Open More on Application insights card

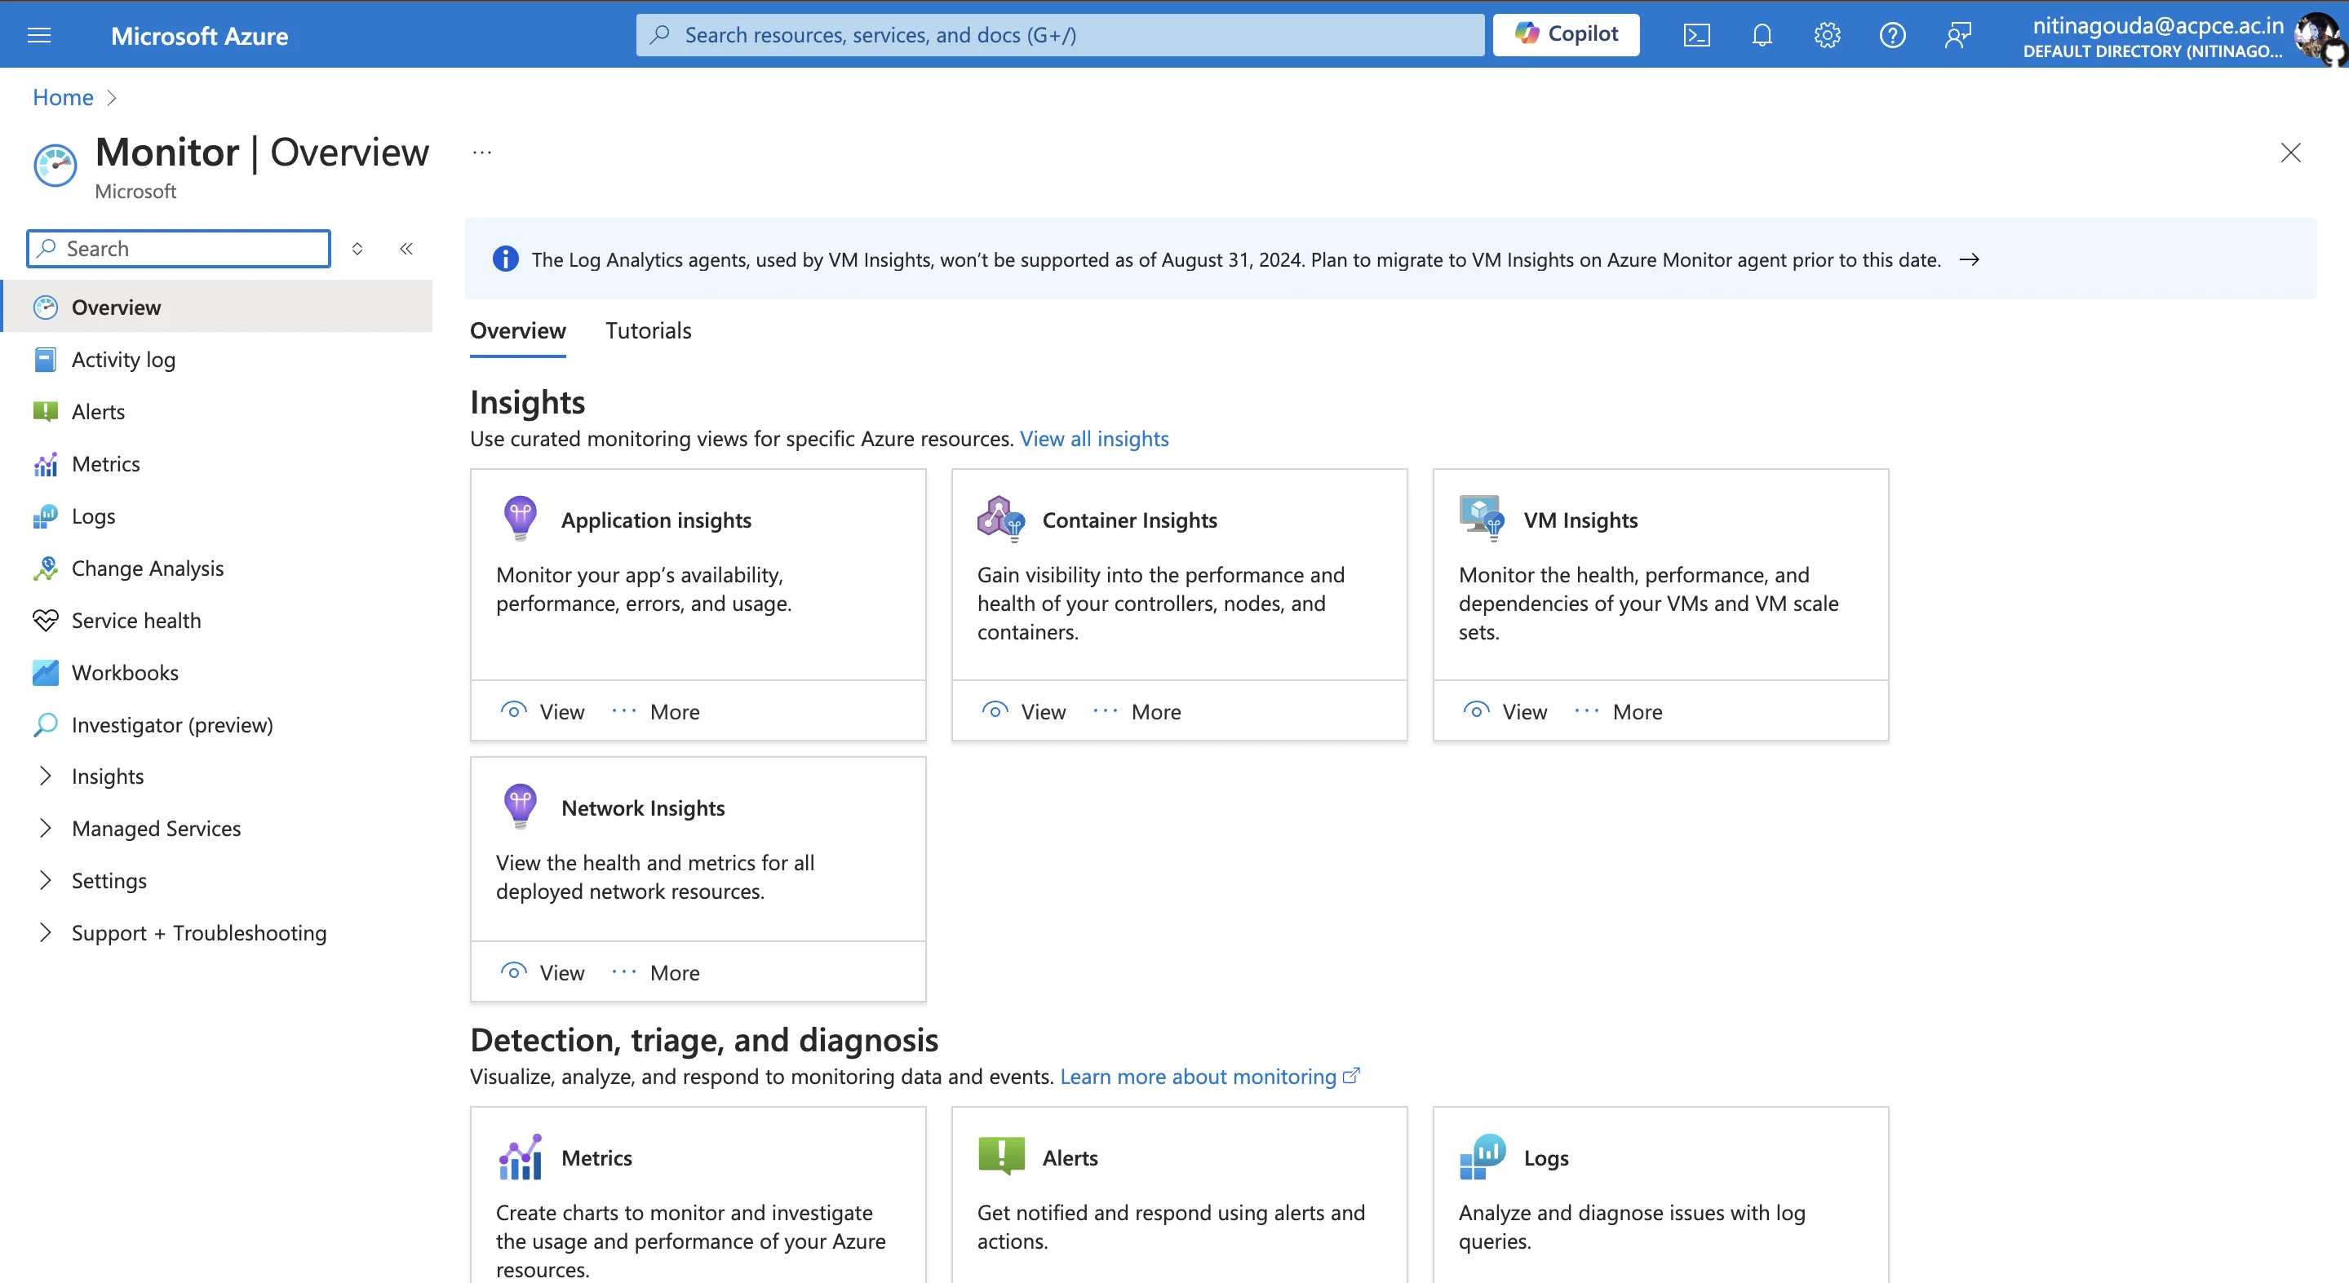(656, 711)
